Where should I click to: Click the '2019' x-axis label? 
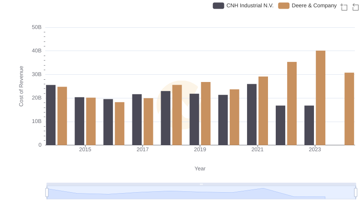point(200,149)
